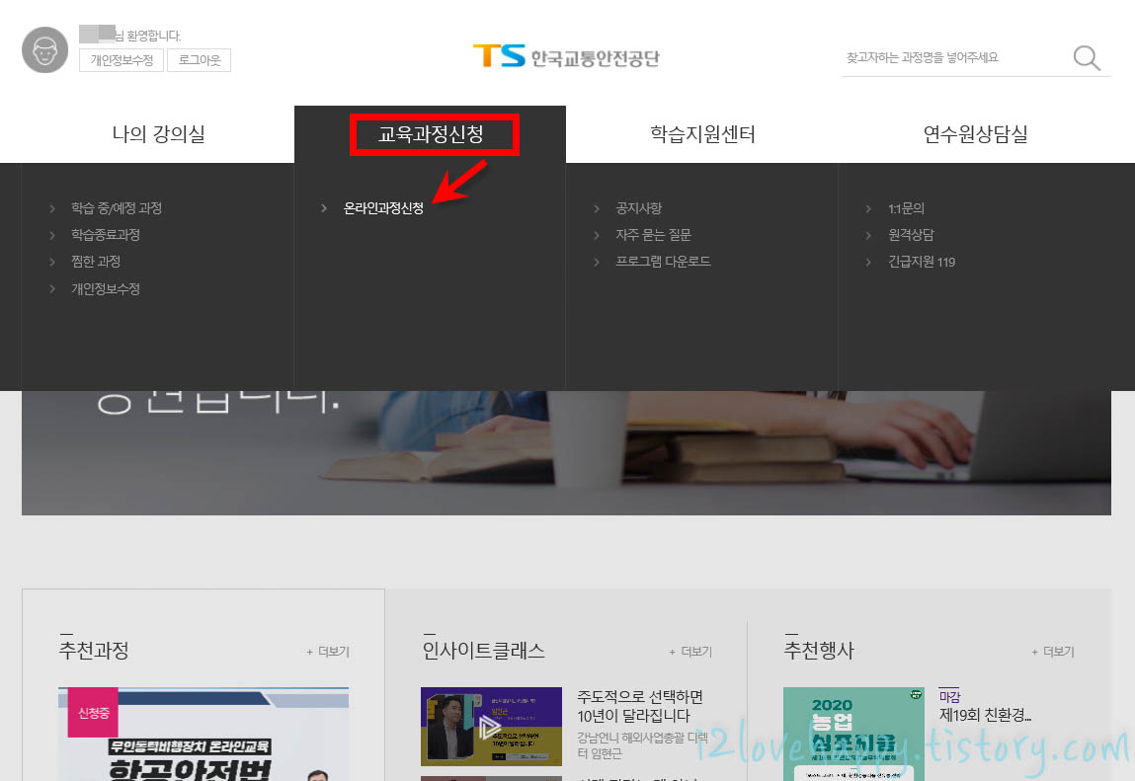This screenshot has height=781, width=1135.
Task: Open the 연수원상담실 menu
Action: pos(975,134)
